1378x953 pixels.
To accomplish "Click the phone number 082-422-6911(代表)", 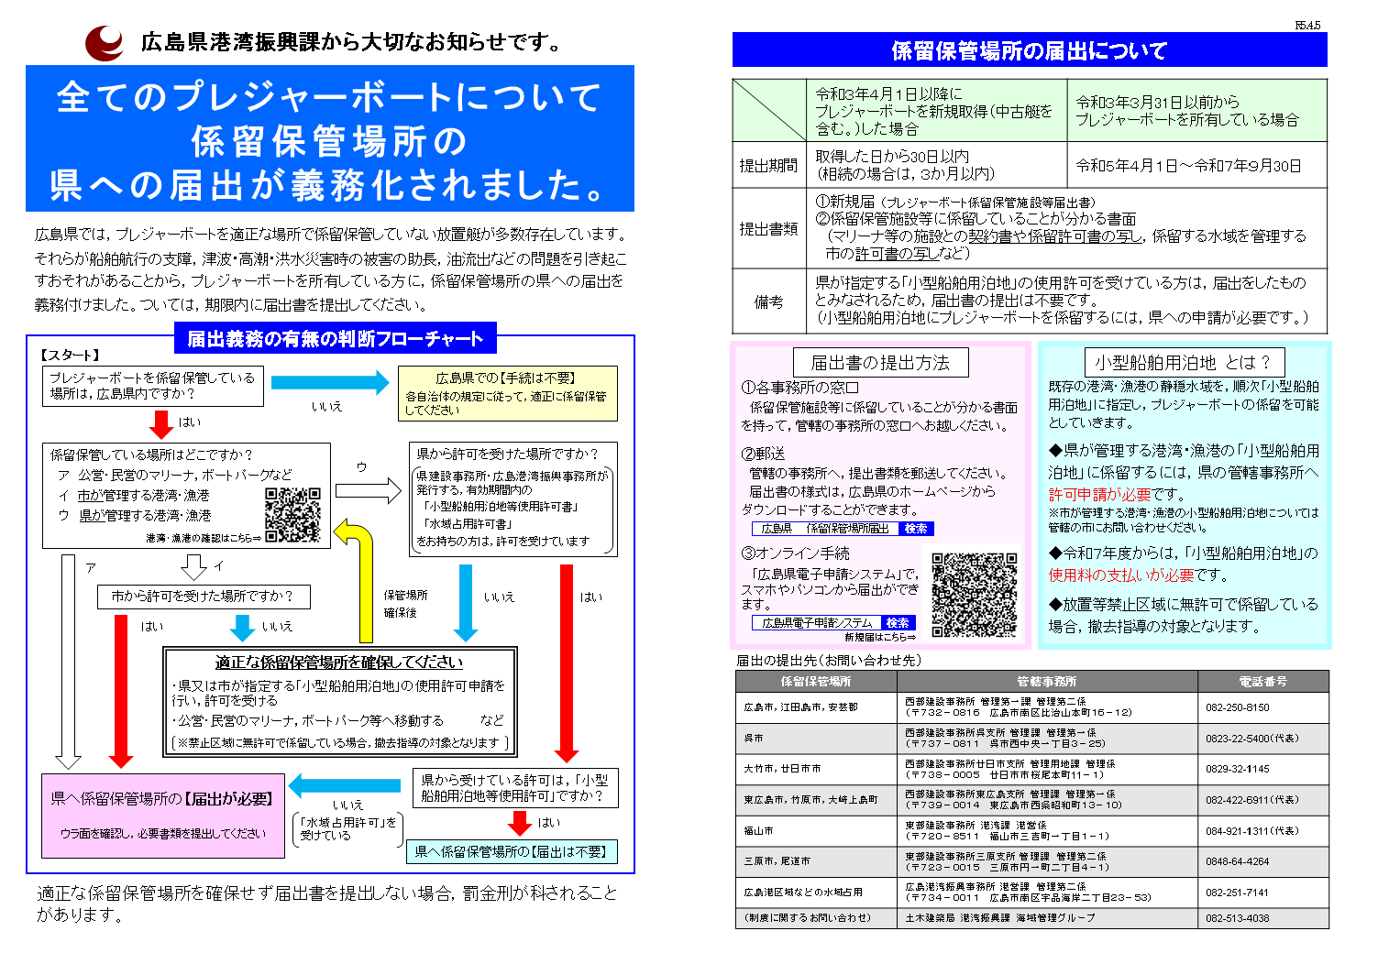I will pos(1251,800).
